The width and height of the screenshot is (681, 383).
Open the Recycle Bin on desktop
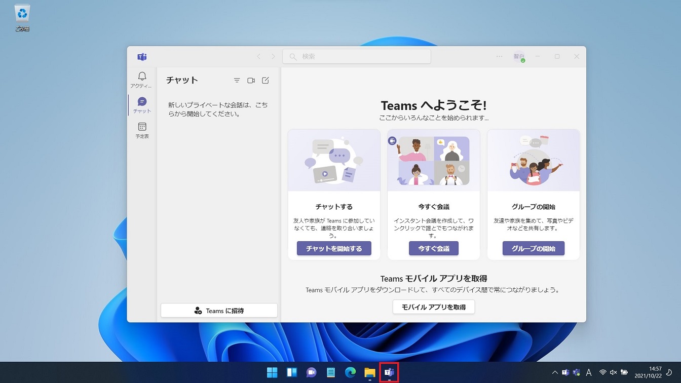[x=22, y=18]
